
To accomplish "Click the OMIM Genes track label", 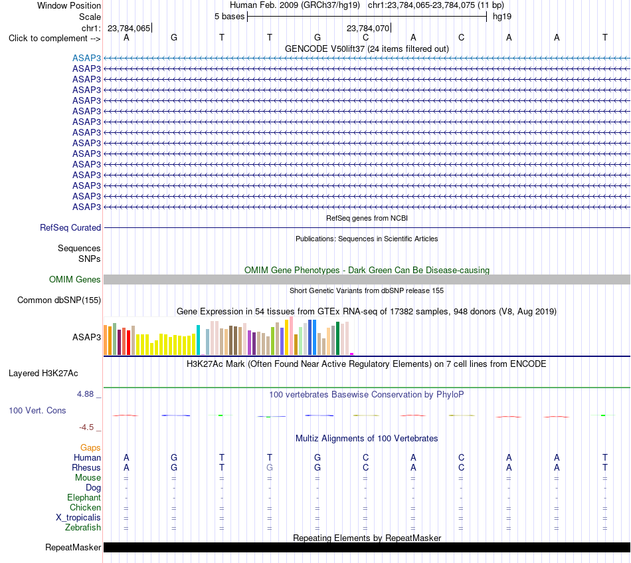I will (x=75, y=279).
